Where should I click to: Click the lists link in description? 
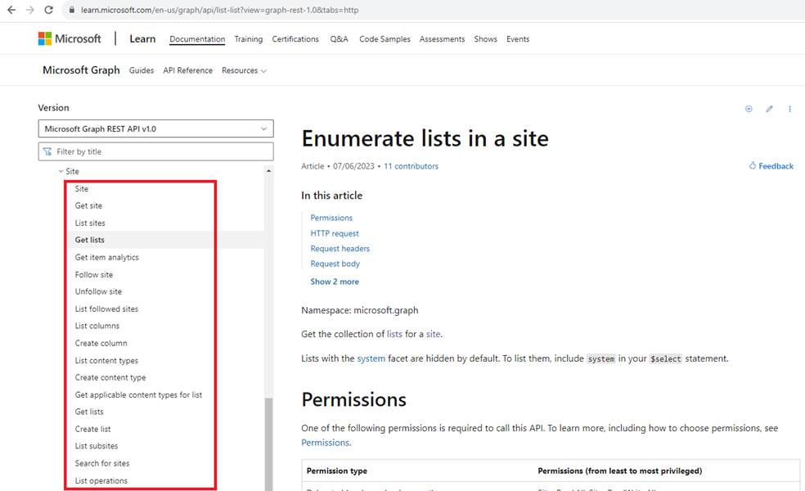click(x=394, y=334)
